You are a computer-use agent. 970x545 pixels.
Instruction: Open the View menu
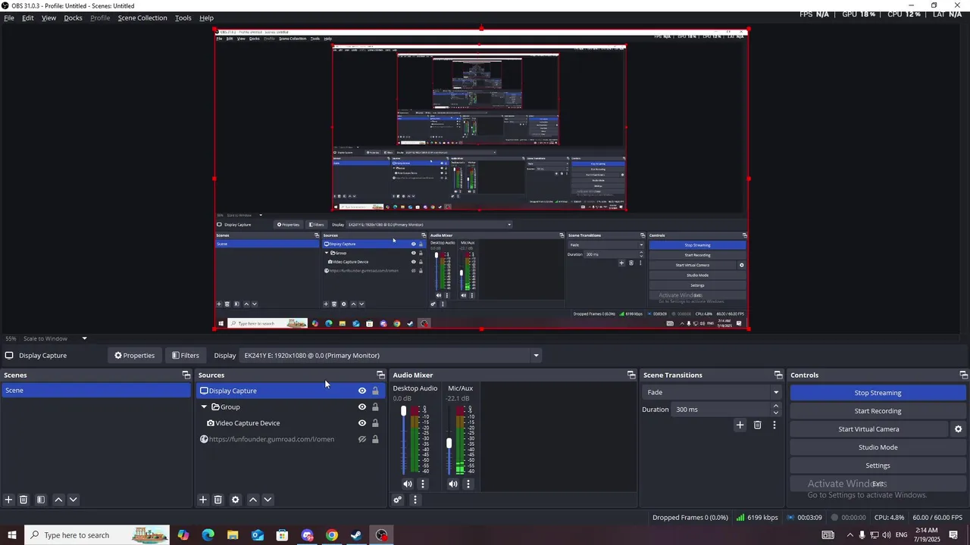[48, 17]
